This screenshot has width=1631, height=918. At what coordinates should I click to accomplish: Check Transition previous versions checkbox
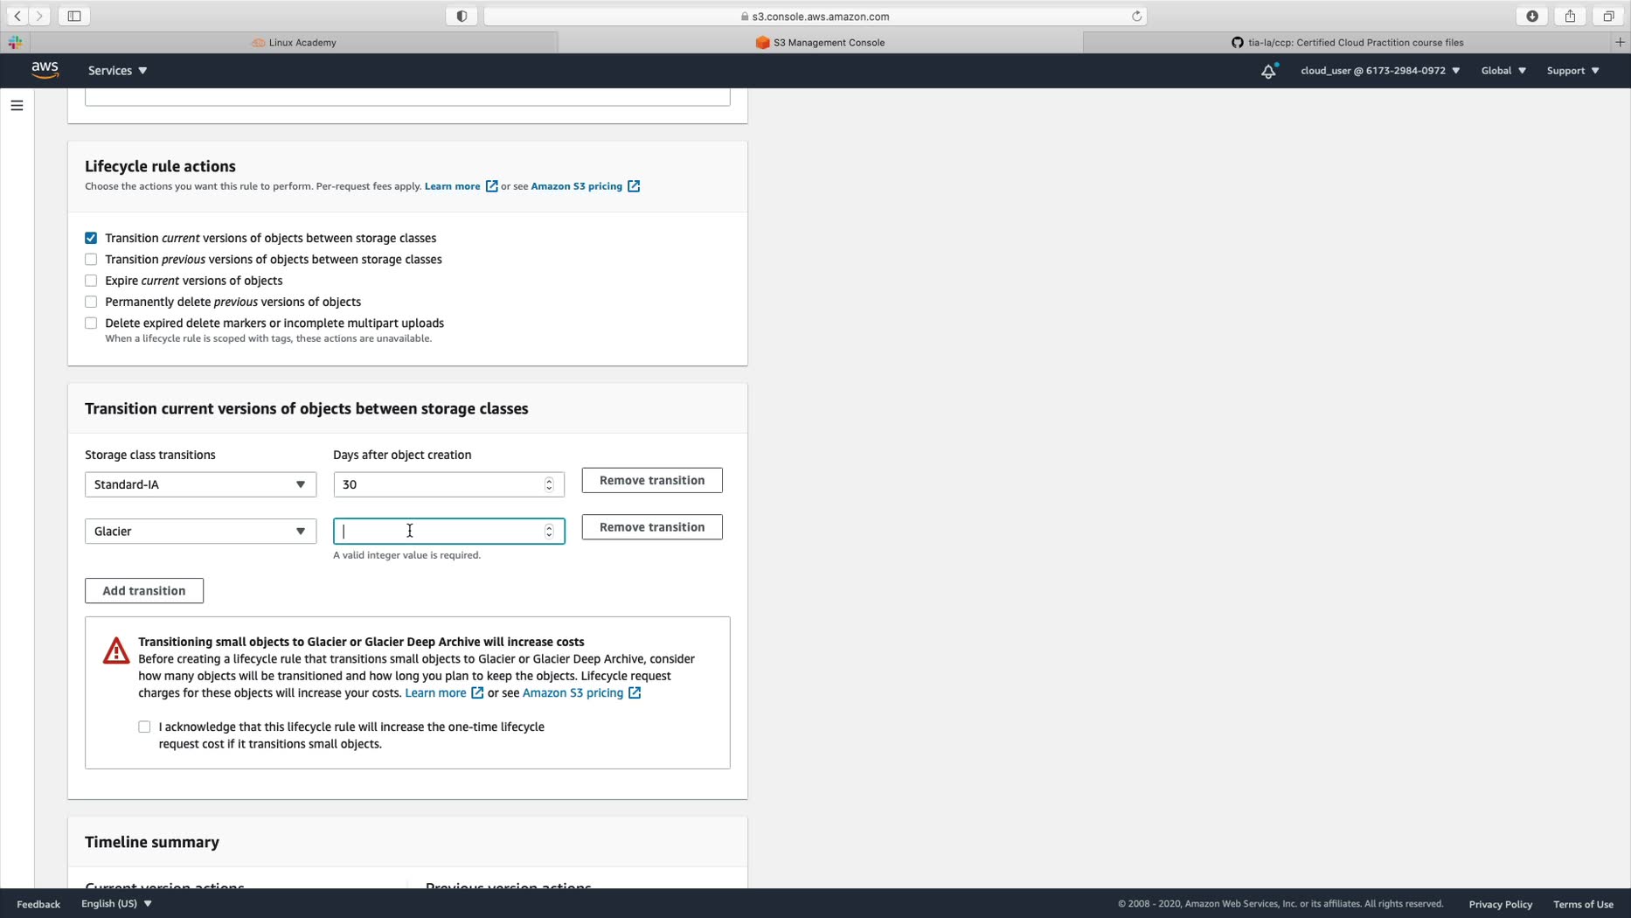pos(91,260)
